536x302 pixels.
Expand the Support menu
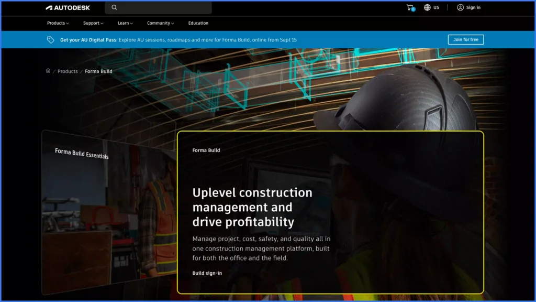click(93, 23)
